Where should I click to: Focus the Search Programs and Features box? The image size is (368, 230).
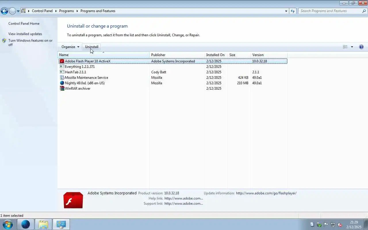[x=330, y=11]
